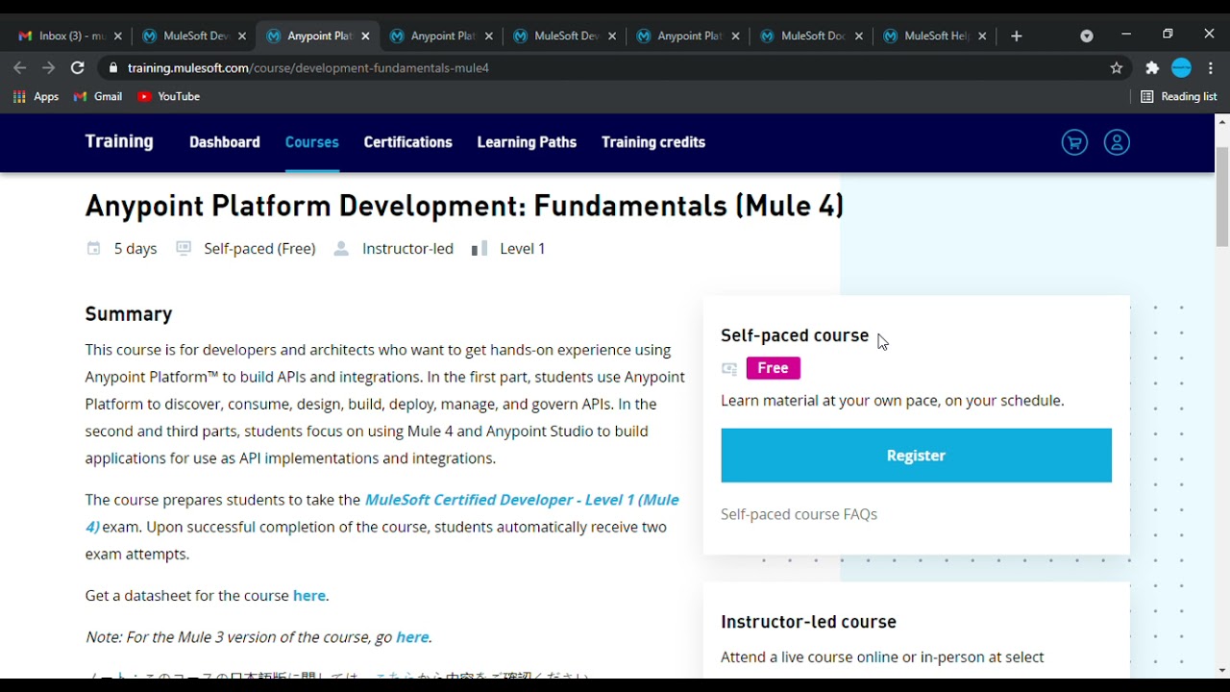Image resolution: width=1230 pixels, height=692 pixels.
Task: Click scrollbar down arrow
Action: [x=1222, y=671]
